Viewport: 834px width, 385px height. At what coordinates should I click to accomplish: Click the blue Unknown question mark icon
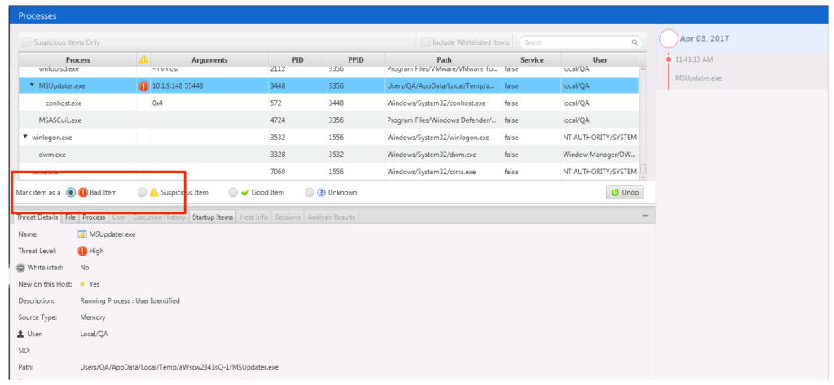pos(321,192)
